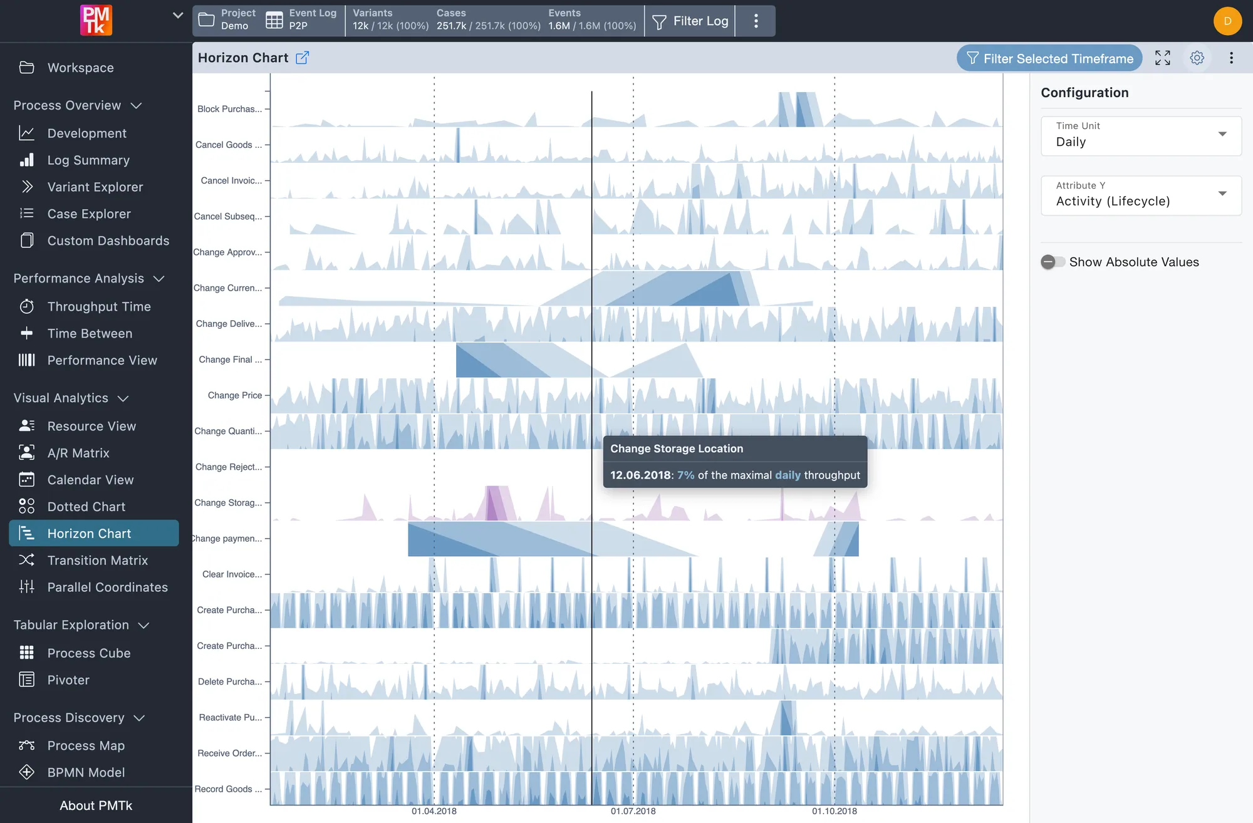Click the Calendar View icon

pos(26,480)
